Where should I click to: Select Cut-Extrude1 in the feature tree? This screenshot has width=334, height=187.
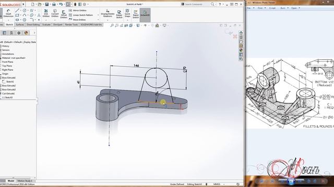point(8,94)
